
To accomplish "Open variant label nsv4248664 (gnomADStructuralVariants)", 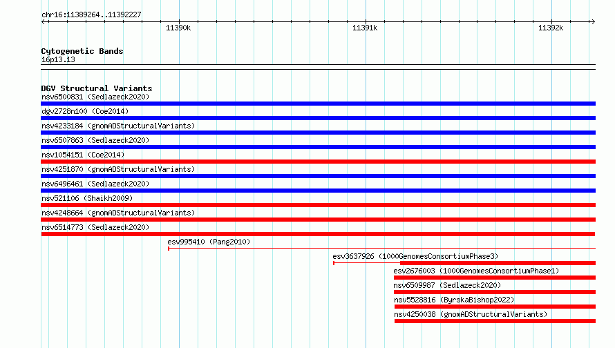I will pyautogui.click(x=118, y=213).
